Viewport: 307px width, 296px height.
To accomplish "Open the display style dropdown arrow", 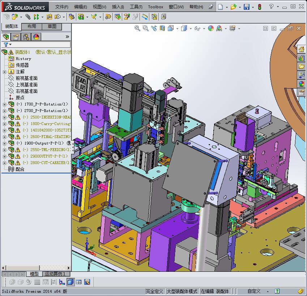I will pyautogui.click(x=191, y=29).
